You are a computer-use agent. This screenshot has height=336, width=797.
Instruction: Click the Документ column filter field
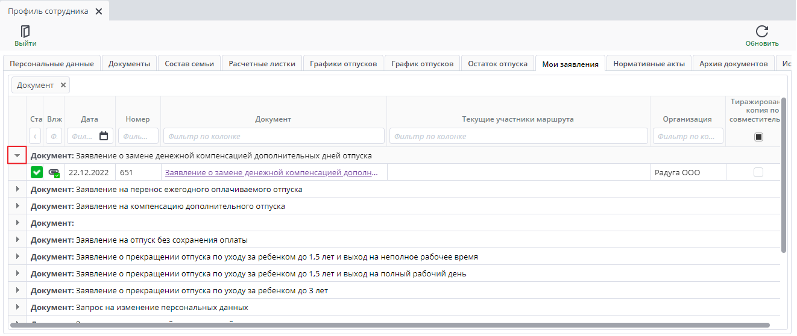pos(274,136)
